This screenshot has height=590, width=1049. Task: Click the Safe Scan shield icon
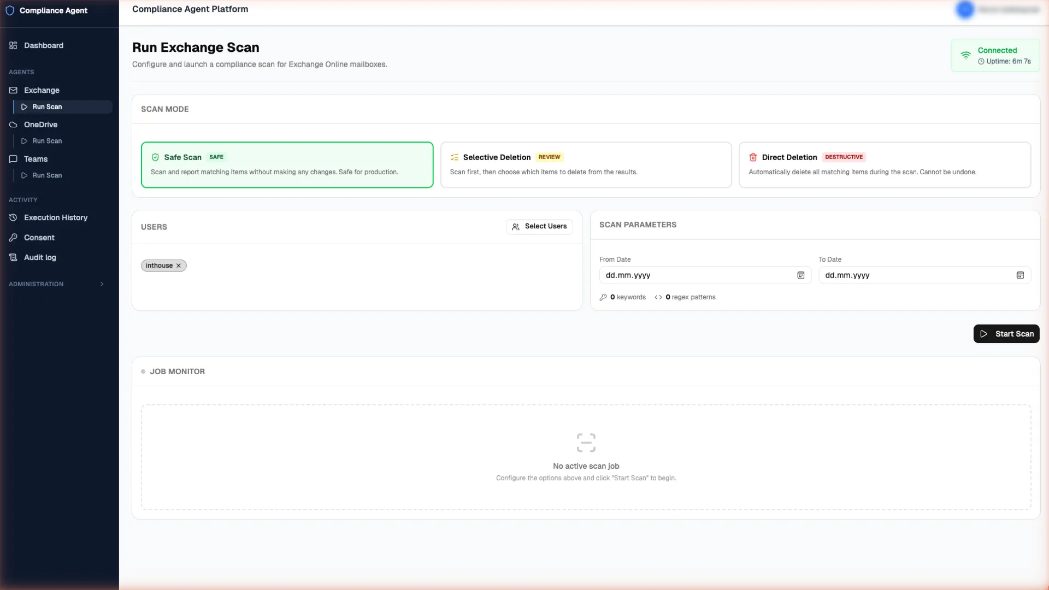click(155, 157)
